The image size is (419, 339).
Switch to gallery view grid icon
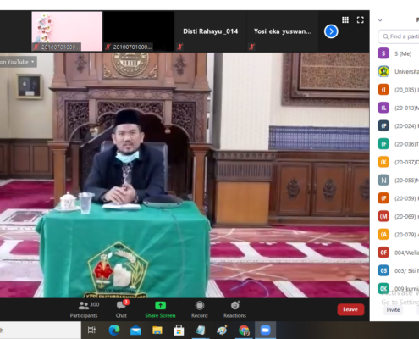pyautogui.click(x=345, y=19)
